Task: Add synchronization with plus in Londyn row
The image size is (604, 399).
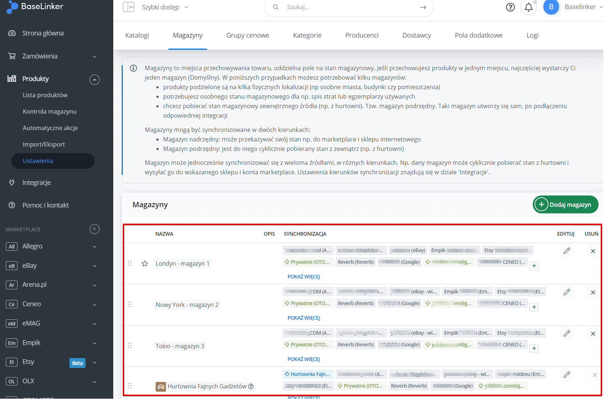Action: pyautogui.click(x=534, y=266)
